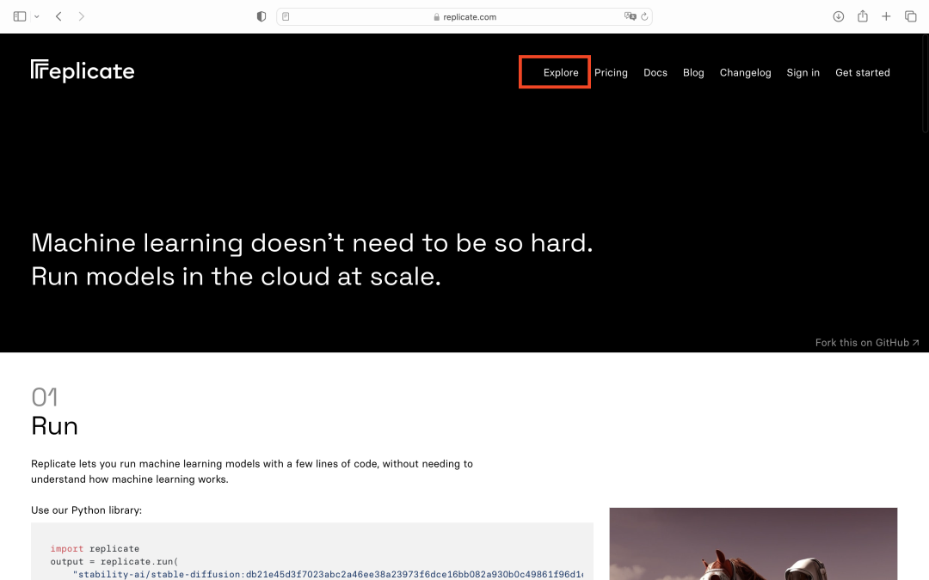Show the downloads list
The height and width of the screenshot is (580, 929).
click(x=839, y=16)
